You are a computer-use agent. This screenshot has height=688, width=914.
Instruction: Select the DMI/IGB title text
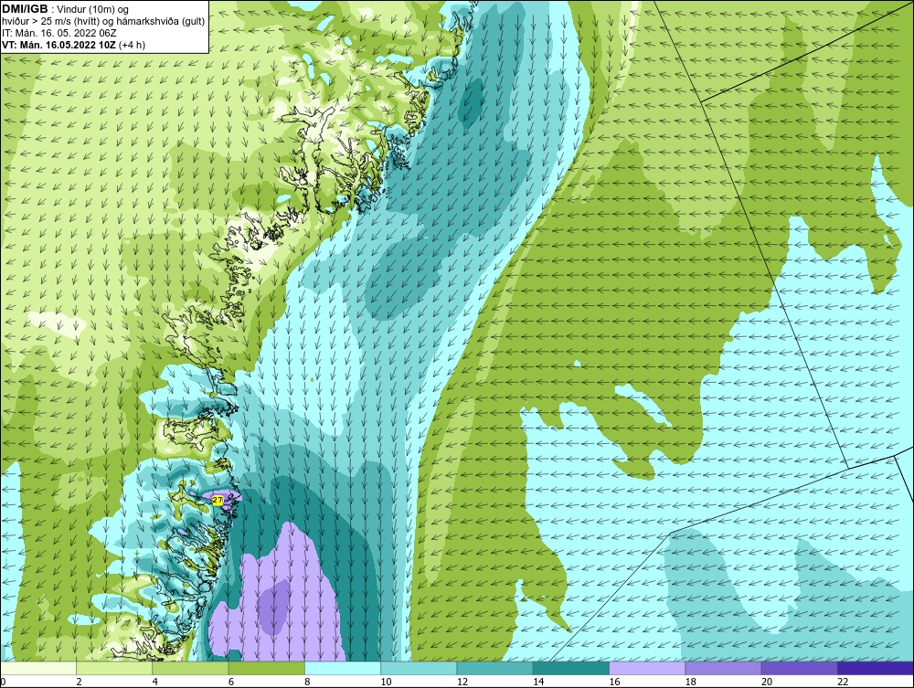click(x=25, y=9)
